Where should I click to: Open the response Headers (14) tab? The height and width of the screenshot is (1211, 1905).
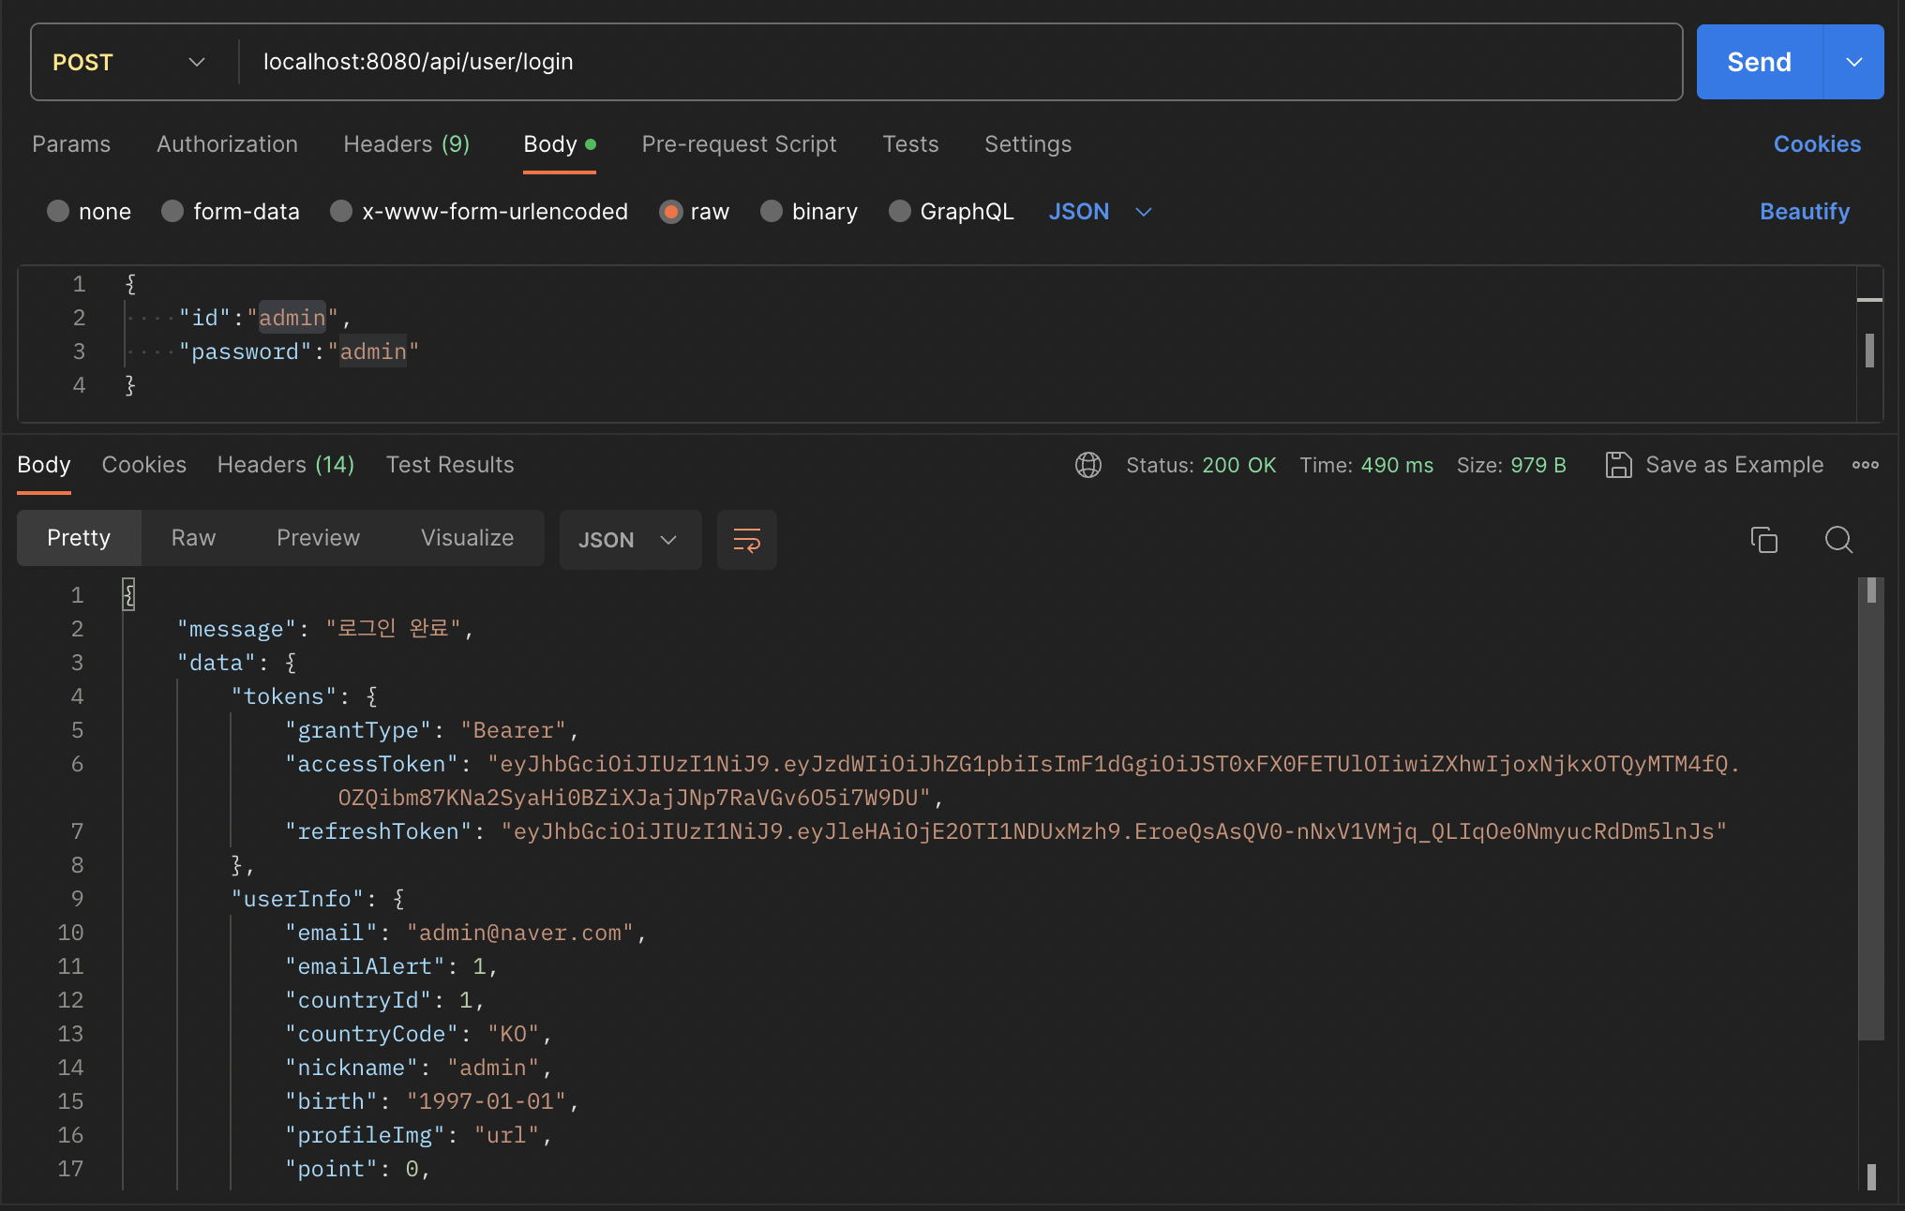[x=286, y=465]
